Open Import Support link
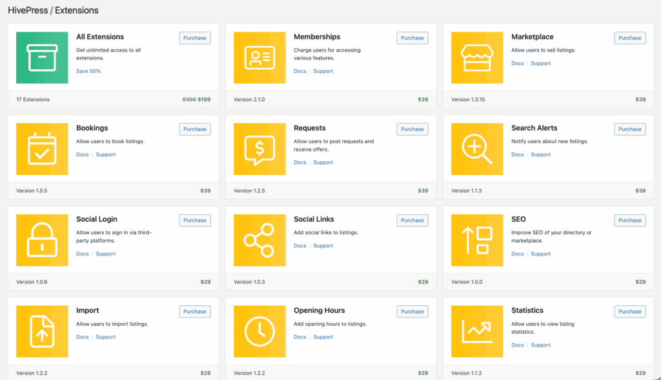 106,337
